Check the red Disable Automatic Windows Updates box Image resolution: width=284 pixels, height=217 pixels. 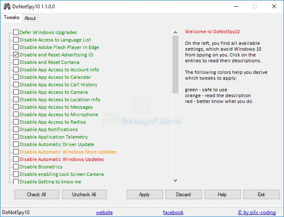[x=16, y=159]
